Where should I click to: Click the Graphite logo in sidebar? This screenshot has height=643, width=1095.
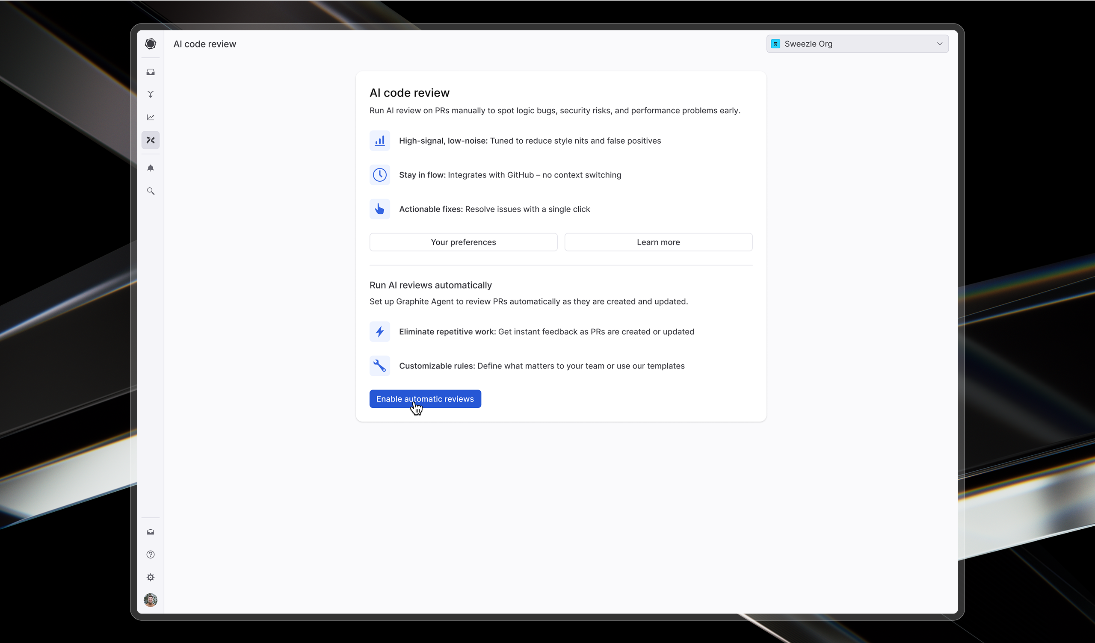(x=150, y=44)
